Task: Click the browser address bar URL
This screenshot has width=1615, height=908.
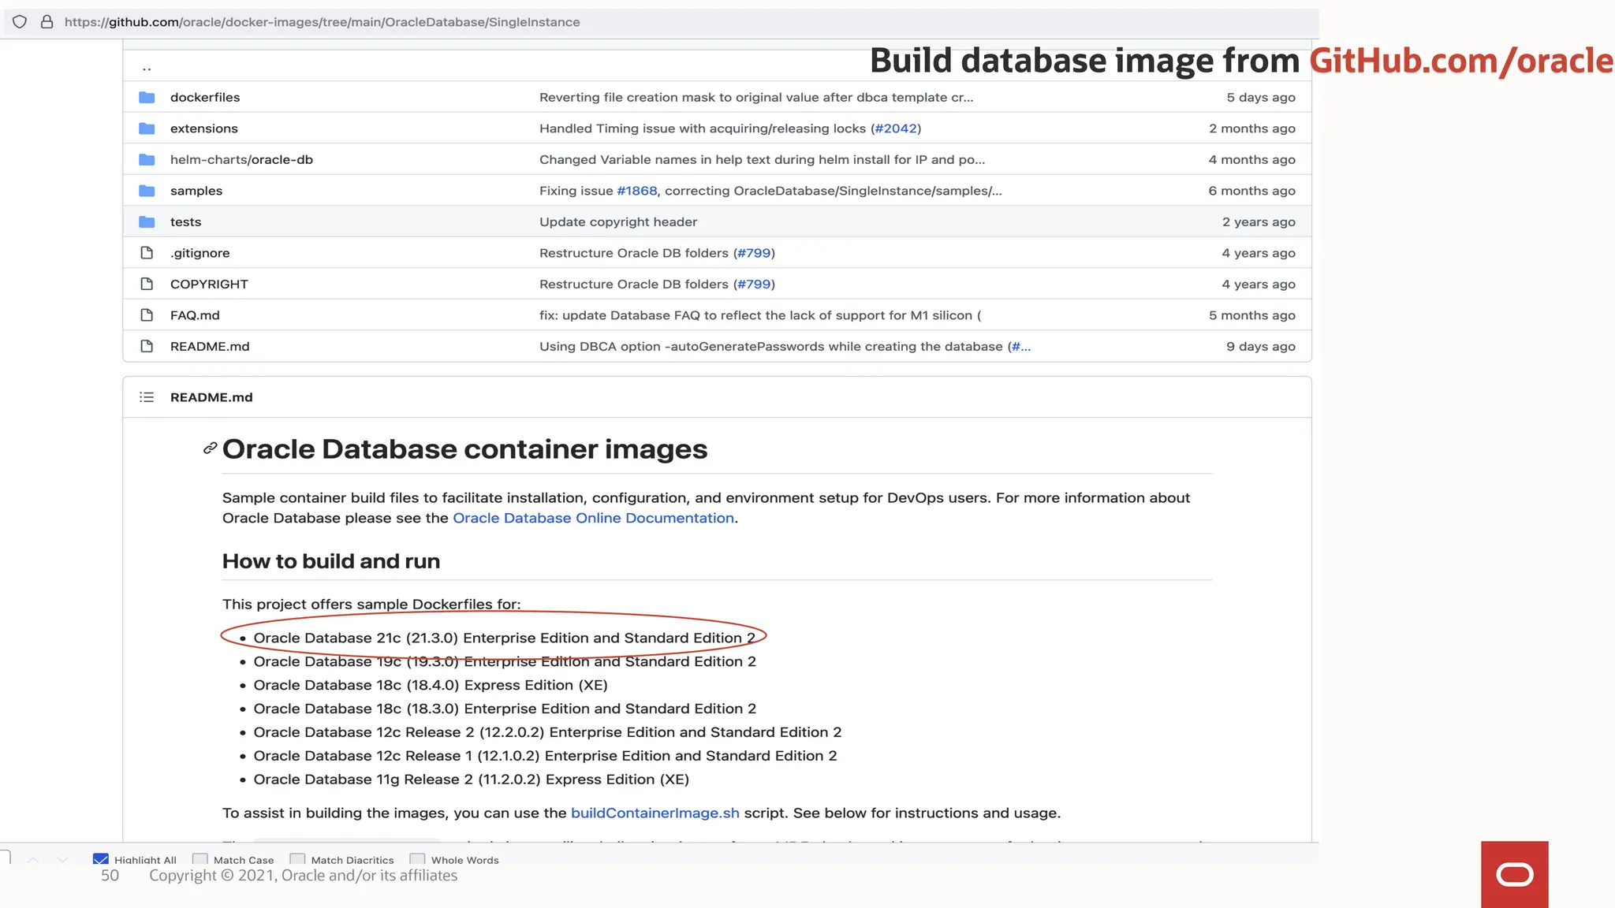Action: pyautogui.click(x=323, y=22)
